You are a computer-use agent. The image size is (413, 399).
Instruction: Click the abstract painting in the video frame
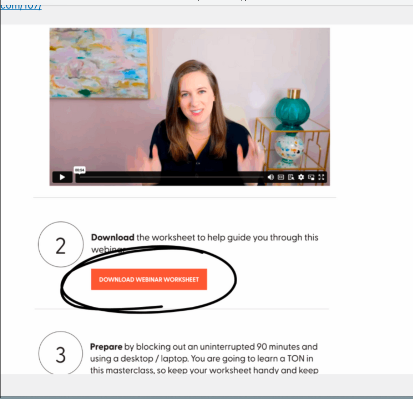click(98, 64)
